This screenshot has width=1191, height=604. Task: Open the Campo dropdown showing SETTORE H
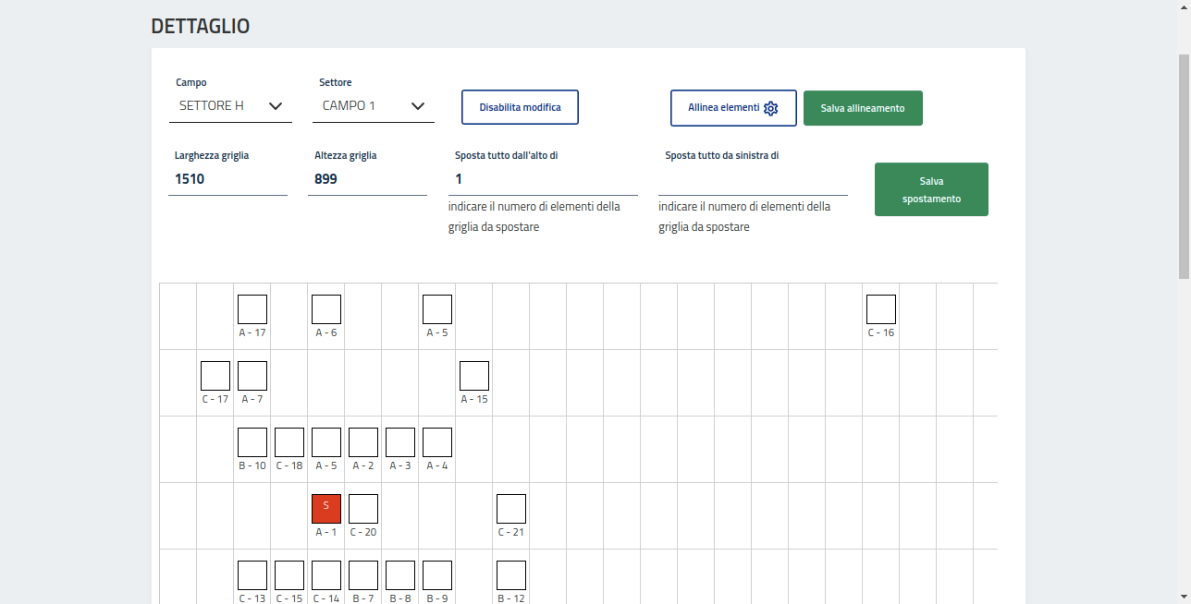pos(230,106)
